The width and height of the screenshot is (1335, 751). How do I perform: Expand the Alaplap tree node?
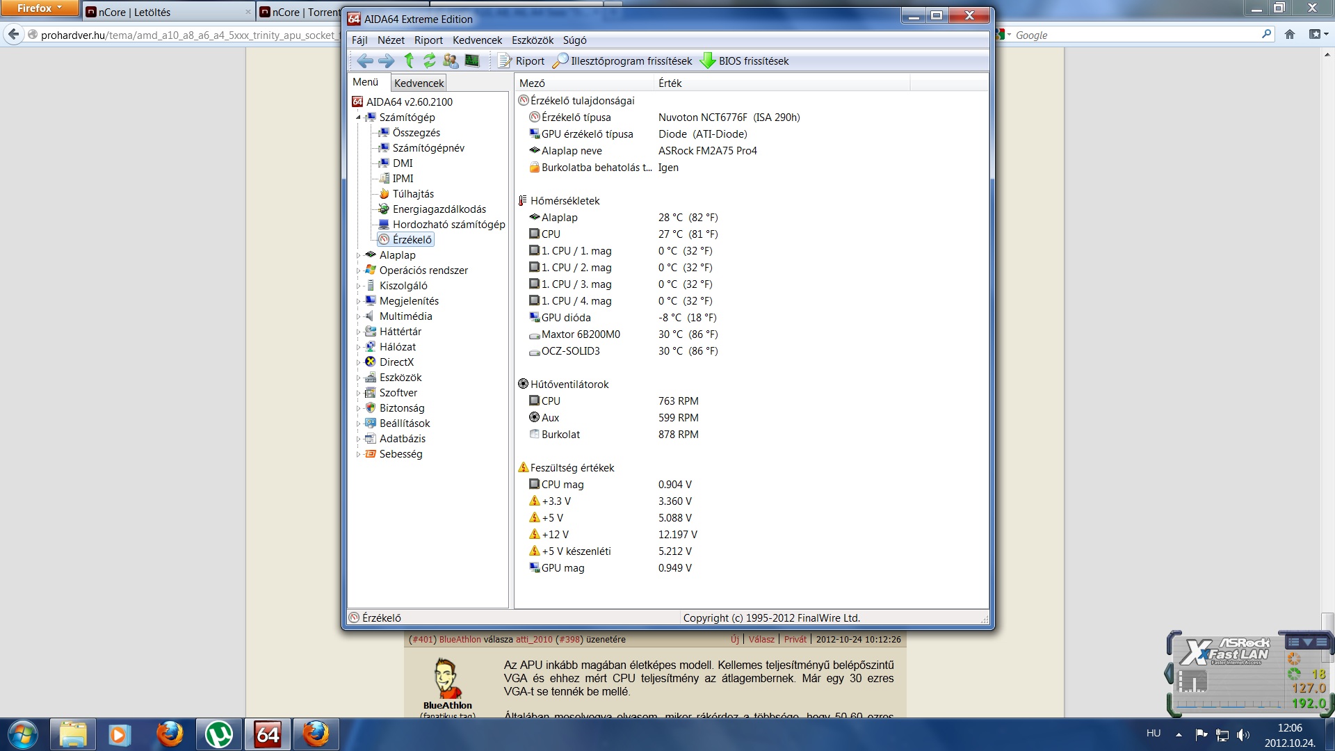pos(359,255)
